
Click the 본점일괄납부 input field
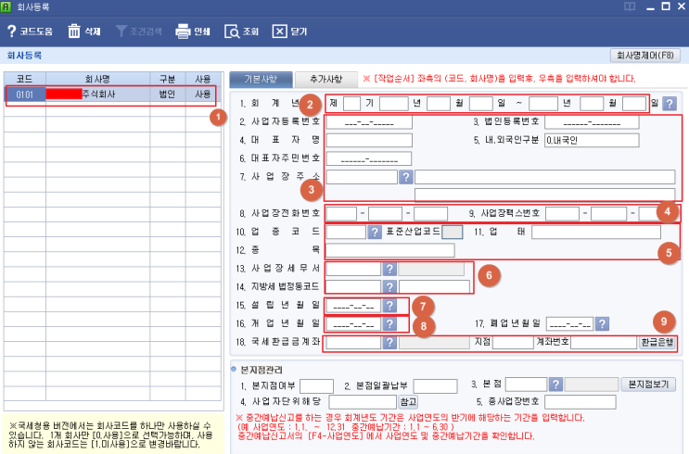[435, 386]
